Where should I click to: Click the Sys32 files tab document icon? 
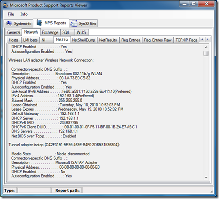coord(74,24)
